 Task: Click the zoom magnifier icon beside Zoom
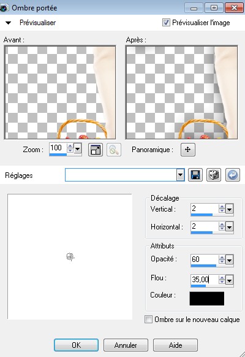(114, 150)
